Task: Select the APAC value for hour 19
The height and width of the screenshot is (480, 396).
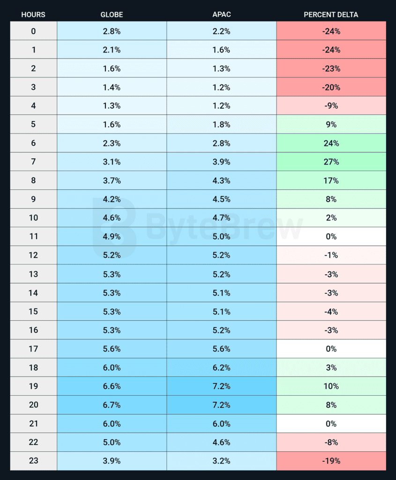Action: pyautogui.click(x=221, y=386)
